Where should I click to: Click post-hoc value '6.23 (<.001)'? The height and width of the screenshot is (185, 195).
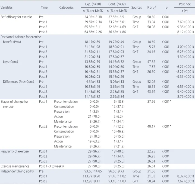coord(185,52)
